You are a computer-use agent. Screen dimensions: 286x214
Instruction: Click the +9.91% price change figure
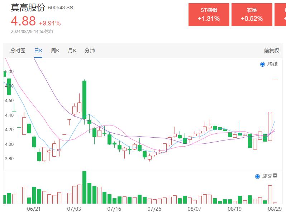click(x=50, y=23)
